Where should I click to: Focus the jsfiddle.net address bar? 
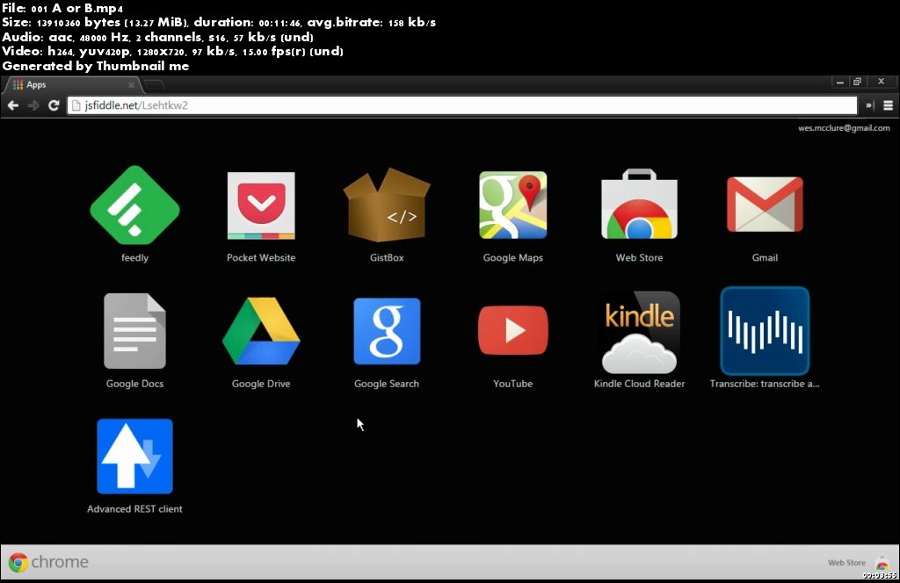(x=462, y=105)
